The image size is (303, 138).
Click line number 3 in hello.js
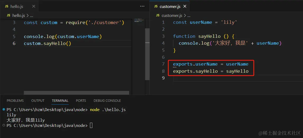[14, 22]
